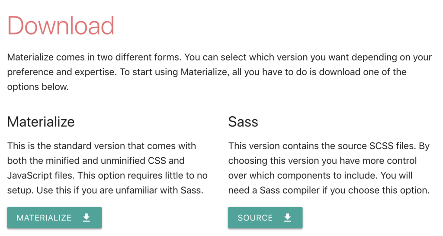This screenshot has width=443, height=236.
Task: Download the standard Materialize package
Action: (x=55, y=218)
